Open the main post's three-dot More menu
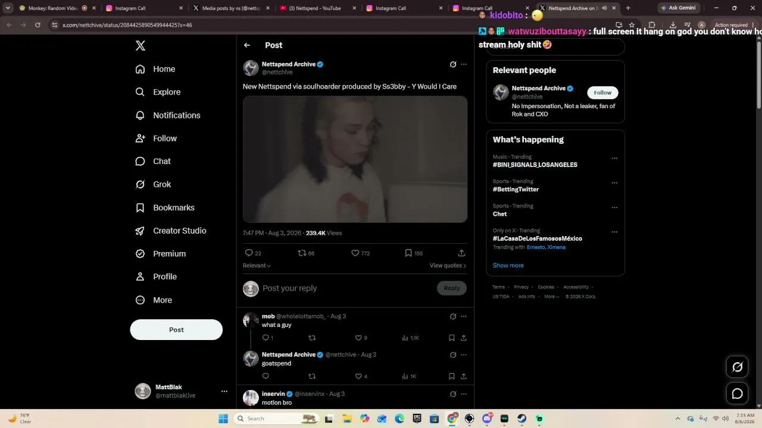This screenshot has height=428, width=762. [464, 64]
